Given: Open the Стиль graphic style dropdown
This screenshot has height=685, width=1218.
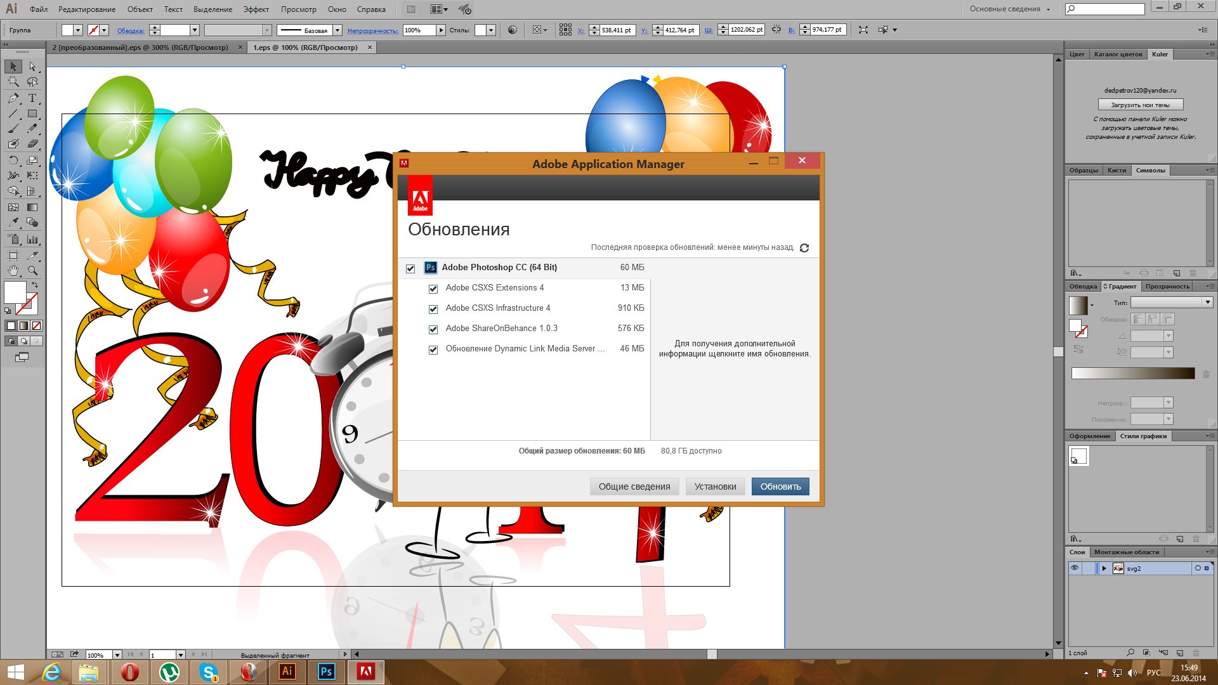Looking at the screenshot, I should (x=490, y=30).
